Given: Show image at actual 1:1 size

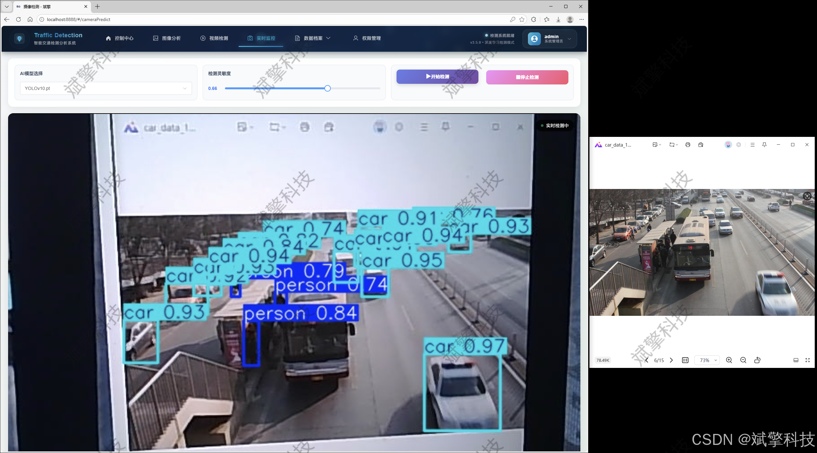Looking at the screenshot, I should click(x=685, y=360).
